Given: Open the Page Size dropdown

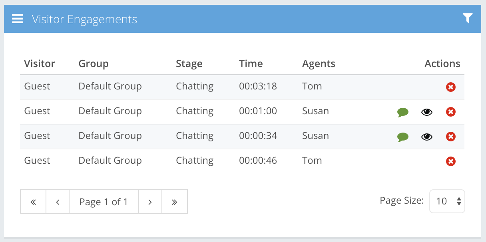Looking at the screenshot, I should pos(447,201).
